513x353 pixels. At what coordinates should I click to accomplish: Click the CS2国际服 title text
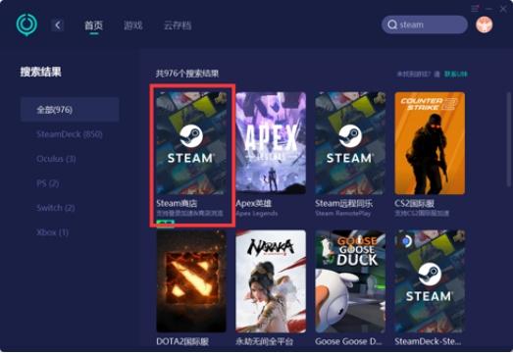pyautogui.click(x=415, y=204)
